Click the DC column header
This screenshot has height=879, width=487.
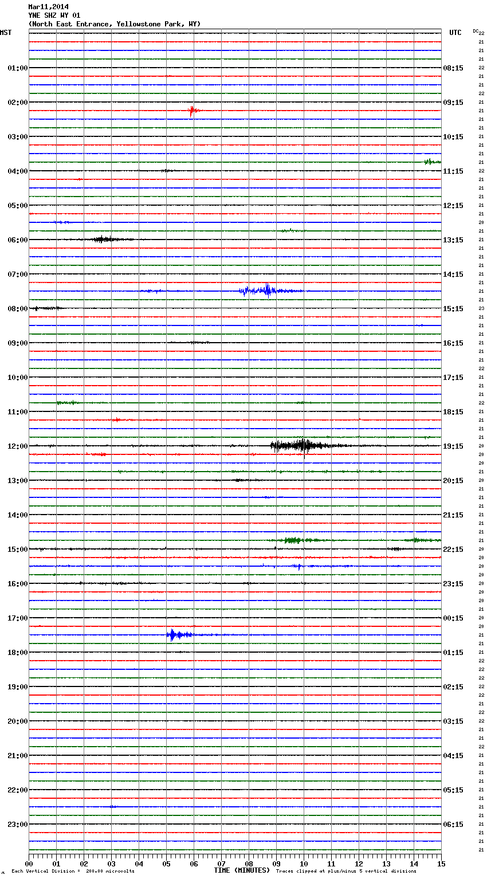(476, 31)
